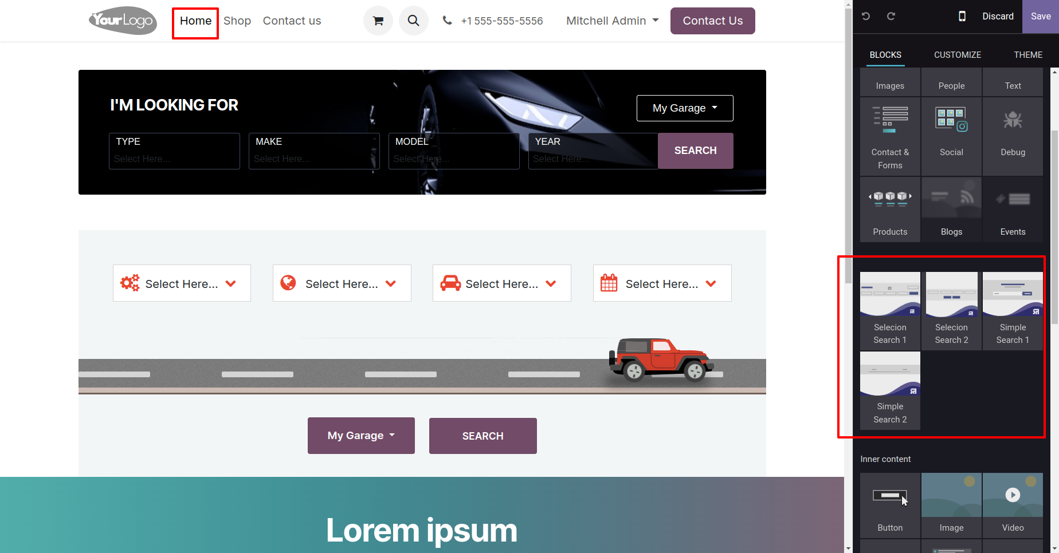Open the Contact us menu item

pos(292,21)
